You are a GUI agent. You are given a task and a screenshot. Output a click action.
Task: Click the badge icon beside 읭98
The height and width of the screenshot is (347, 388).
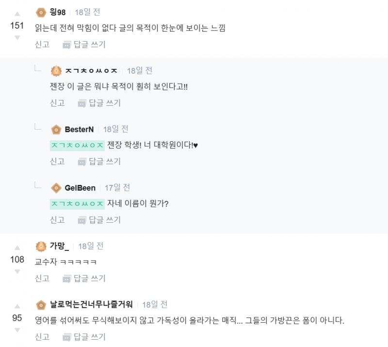(x=41, y=12)
